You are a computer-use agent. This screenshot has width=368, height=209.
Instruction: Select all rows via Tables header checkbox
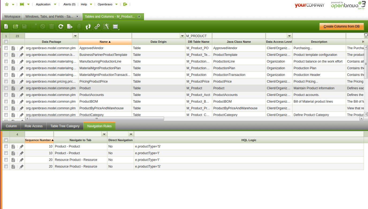[6, 42]
